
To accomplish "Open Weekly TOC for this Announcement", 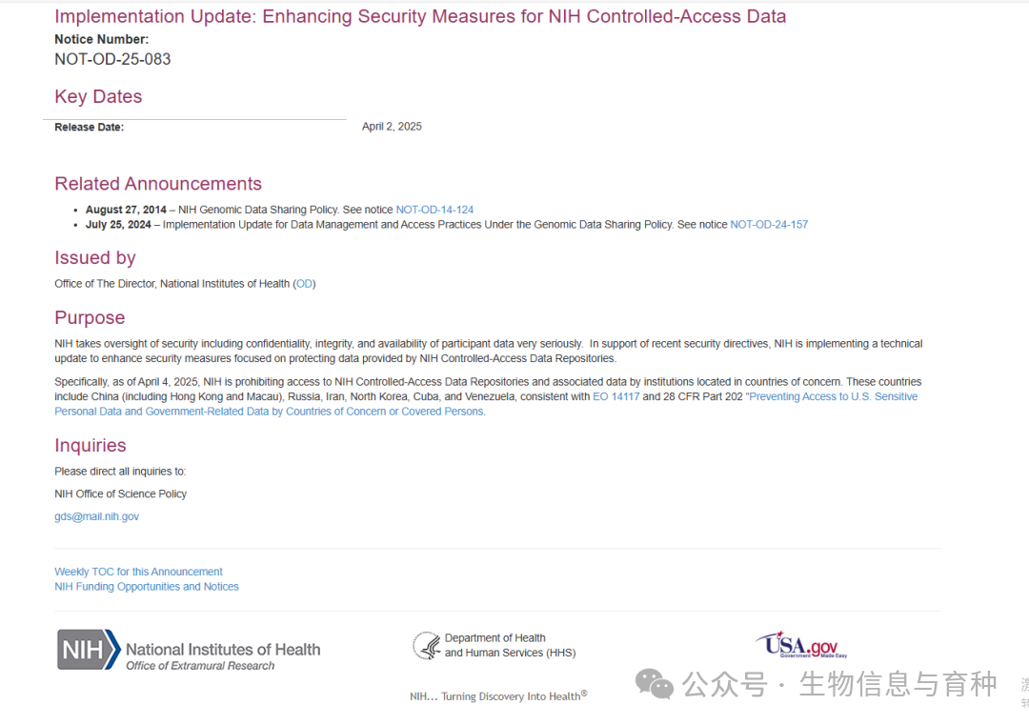I will (x=138, y=572).
